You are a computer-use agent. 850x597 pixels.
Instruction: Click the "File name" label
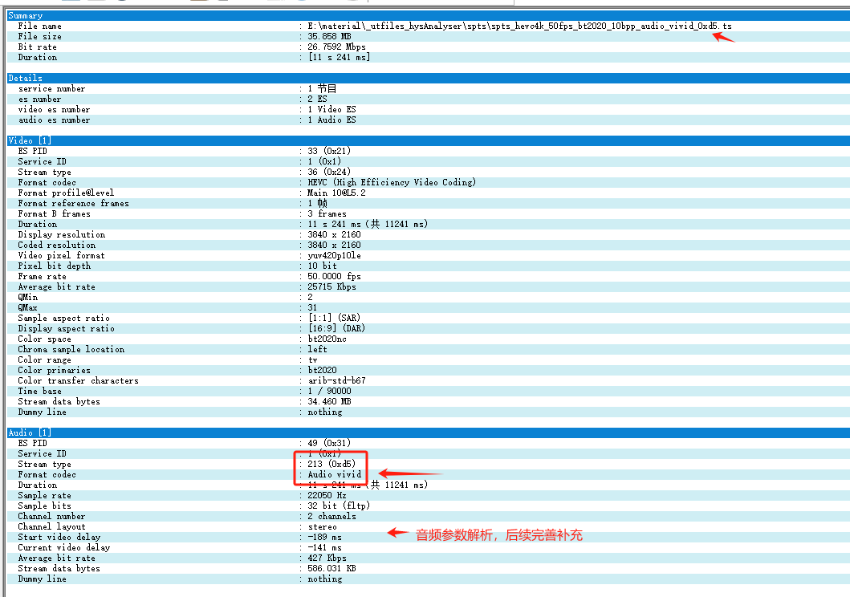pos(39,26)
